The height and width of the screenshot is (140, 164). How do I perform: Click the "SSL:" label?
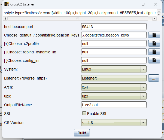click(x=8, y=114)
